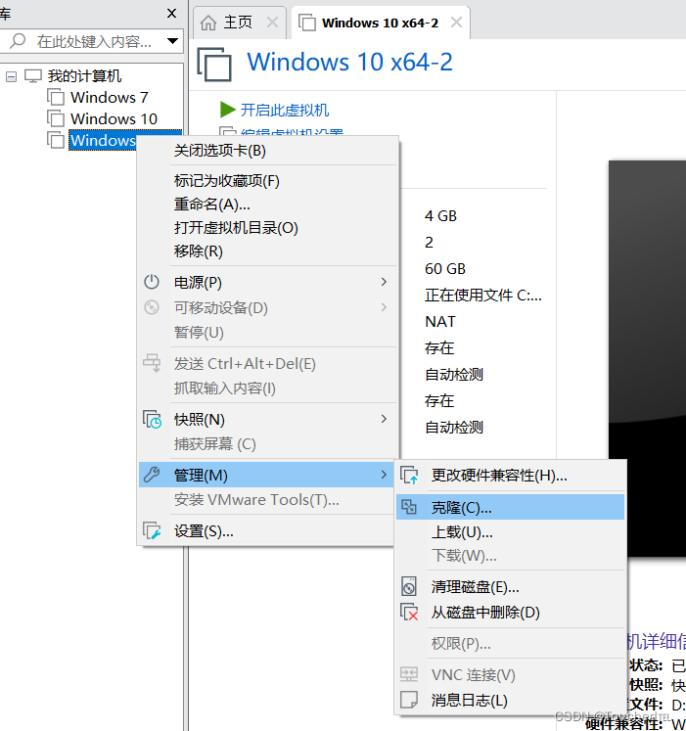Image resolution: width=686 pixels, height=731 pixels.
Task: Choose 从磁盘中删除(D) submenu entry
Action: coord(510,613)
